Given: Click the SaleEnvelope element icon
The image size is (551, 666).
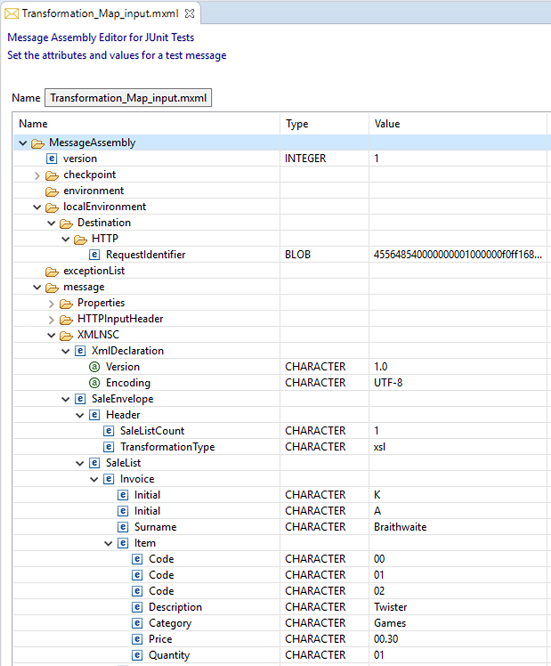Looking at the screenshot, I should (x=80, y=399).
